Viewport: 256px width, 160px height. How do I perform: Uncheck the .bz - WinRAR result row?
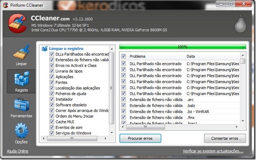tap(124, 111)
